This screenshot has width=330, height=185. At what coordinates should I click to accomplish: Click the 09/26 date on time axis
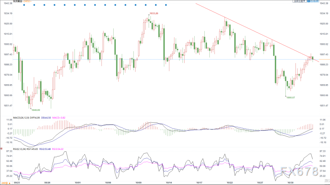pos(47,183)
